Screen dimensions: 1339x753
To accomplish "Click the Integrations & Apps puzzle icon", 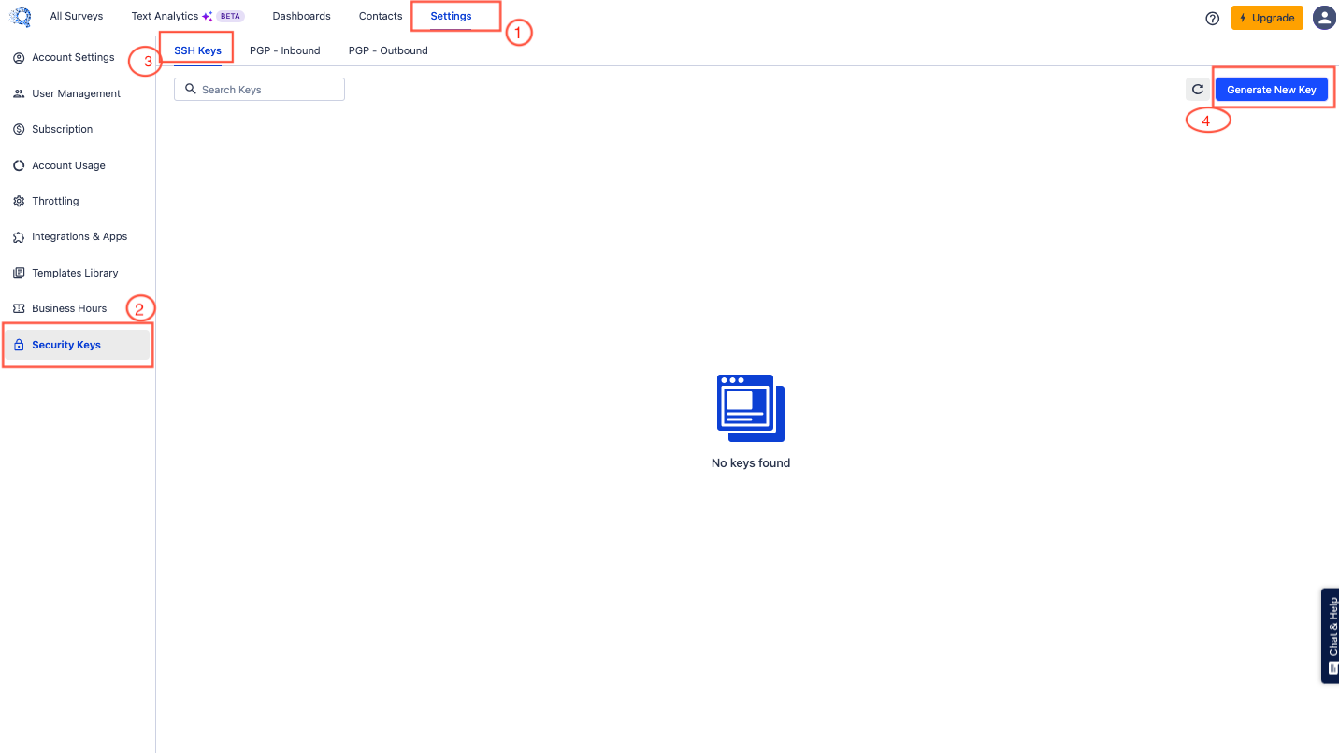I will (19, 237).
